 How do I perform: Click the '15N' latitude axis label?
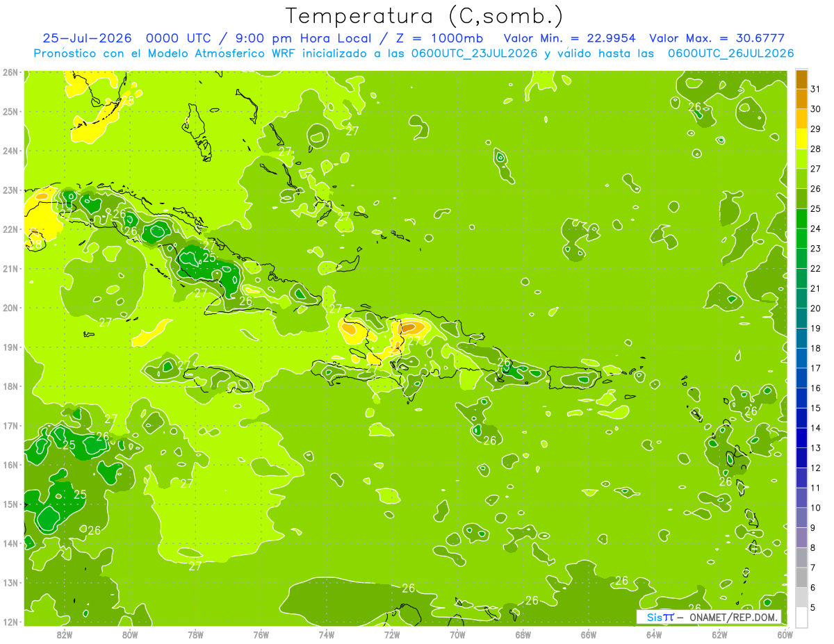point(10,504)
